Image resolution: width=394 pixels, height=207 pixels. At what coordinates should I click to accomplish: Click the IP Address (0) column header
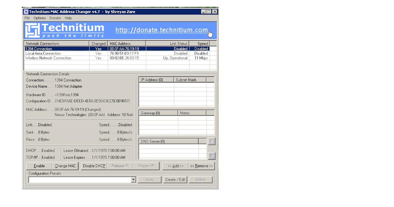(x=156, y=80)
